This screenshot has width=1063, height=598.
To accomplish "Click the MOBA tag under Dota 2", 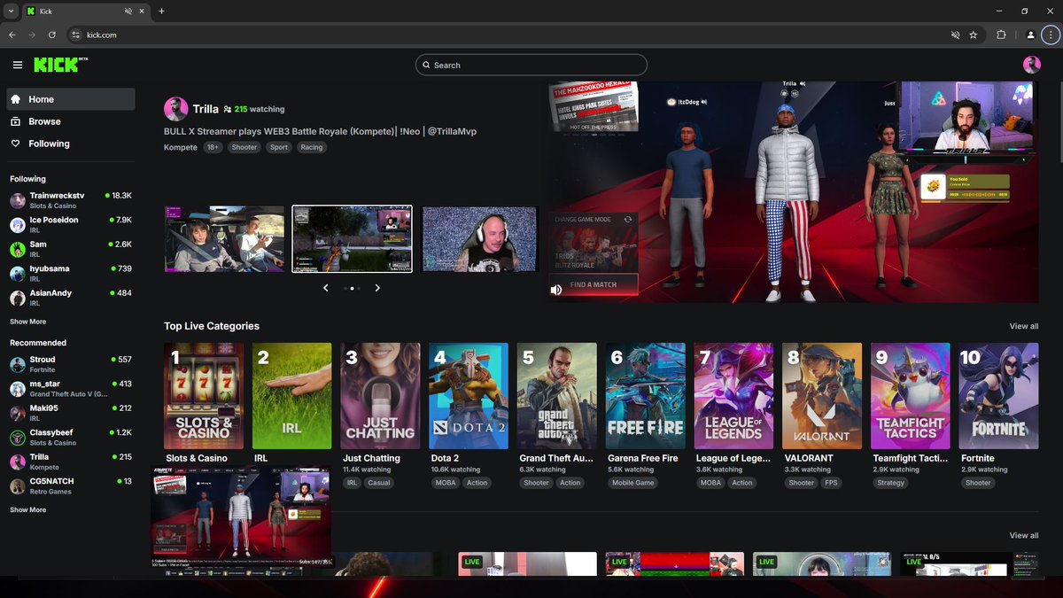I will [445, 483].
